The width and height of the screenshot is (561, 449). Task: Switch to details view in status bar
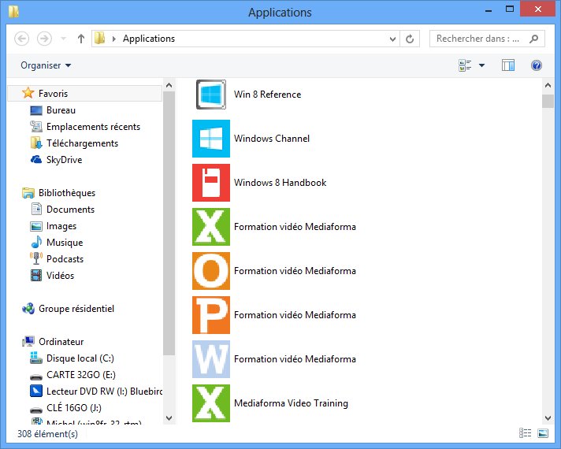[x=526, y=433]
